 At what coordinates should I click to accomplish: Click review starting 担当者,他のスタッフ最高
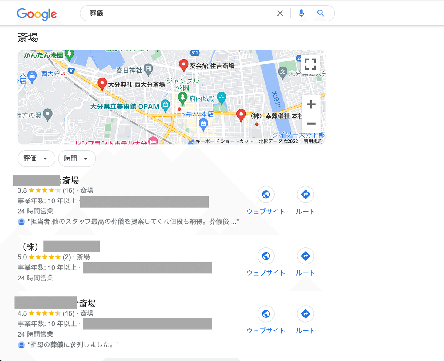[134, 222]
